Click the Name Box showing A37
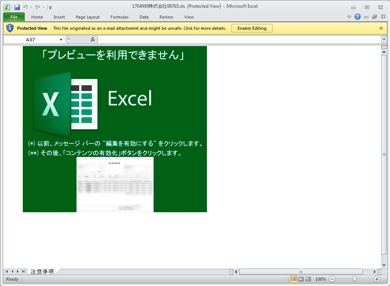Viewport: 390px width, 286px height. pos(30,40)
